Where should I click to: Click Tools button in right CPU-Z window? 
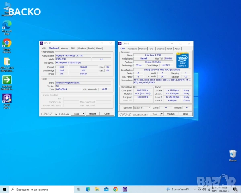click(x=155, y=114)
